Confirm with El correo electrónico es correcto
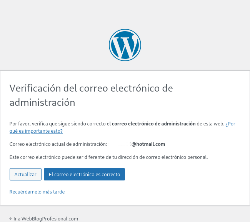250x222 pixels. (84, 174)
